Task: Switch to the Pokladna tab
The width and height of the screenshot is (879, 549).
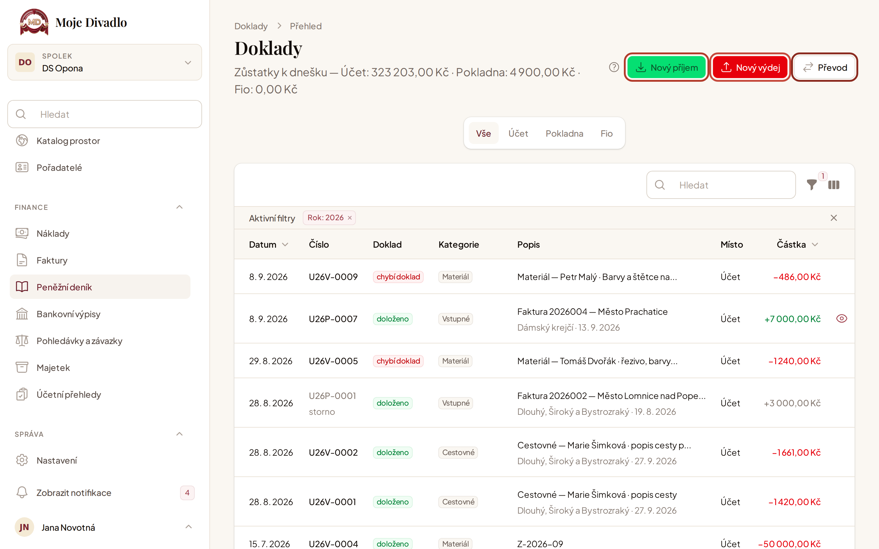Action: tap(564, 133)
